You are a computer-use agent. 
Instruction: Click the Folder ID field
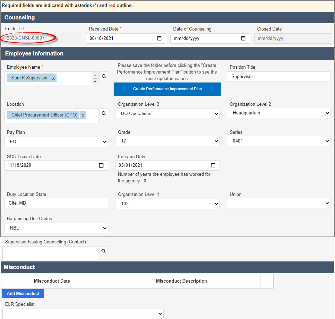(x=43, y=38)
